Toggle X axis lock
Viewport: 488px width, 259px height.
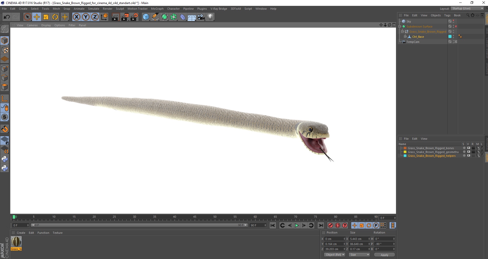click(x=76, y=17)
